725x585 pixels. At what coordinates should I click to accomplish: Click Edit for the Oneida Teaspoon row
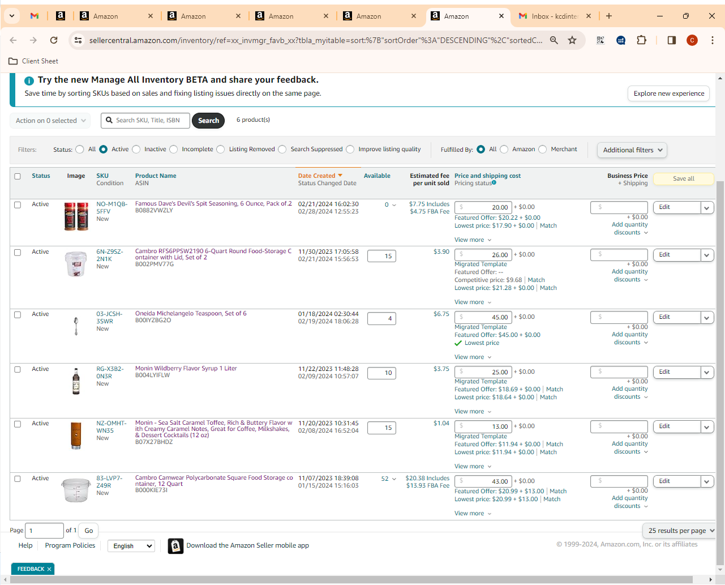(x=677, y=318)
